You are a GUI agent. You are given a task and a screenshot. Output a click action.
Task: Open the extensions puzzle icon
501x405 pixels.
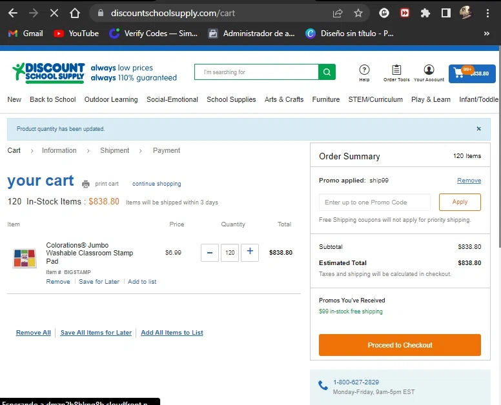425,13
